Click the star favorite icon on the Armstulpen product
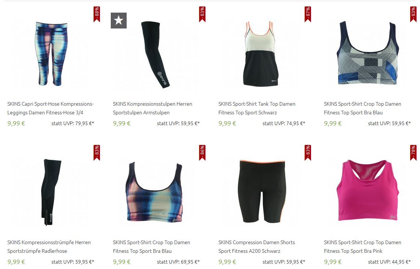Image resolution: width=420 pixels, height=269 pixels. (x=119, y=20)
